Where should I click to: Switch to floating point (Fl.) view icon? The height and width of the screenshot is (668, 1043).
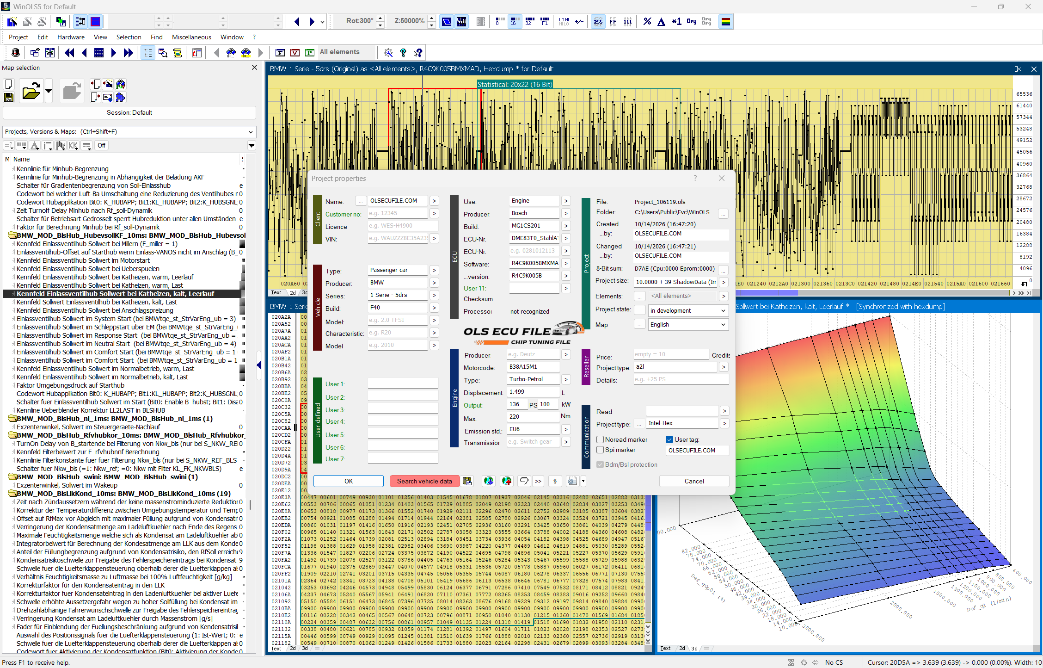pos(545,21)
